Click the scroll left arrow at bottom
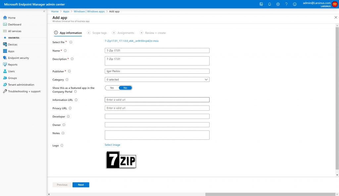 click(x=49, y=194)
